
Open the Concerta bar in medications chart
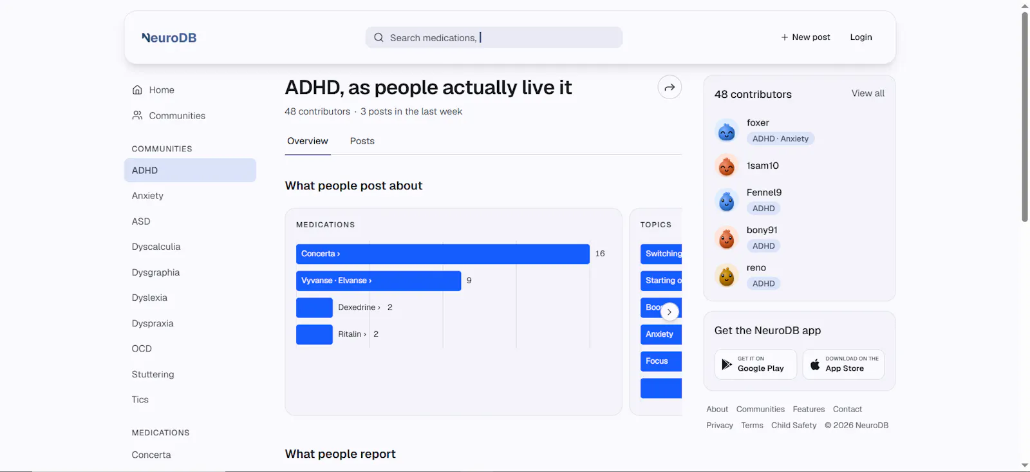(x=443, y=254)
